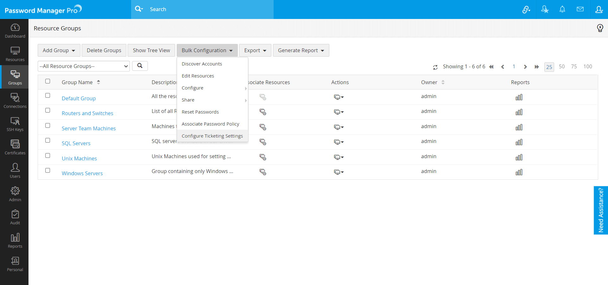
Task: Click the refresh icon beside Showing
Action: tap(435, 67)
